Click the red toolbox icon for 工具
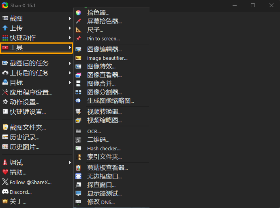The width and height of the screenshot is (280, 208). pyautogui.click(x=5, y=48)
